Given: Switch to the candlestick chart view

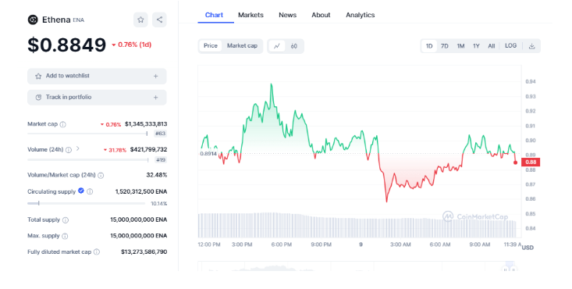Looking at the screenshot, I should 294,46.
